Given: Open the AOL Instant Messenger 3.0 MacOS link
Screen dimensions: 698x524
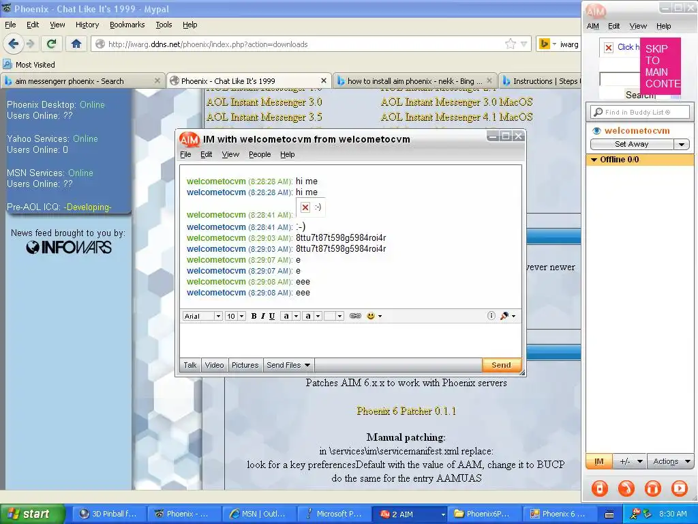Looking at the screenshot, I should point(457,102).
